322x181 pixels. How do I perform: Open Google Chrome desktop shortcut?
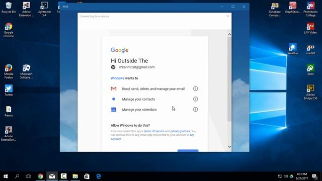click(9, 30)
